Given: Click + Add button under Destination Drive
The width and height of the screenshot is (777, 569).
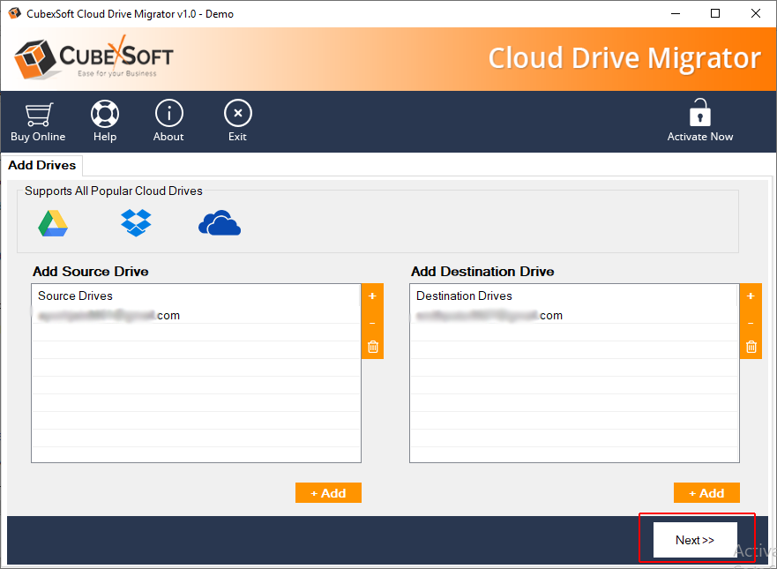Looking at the screenshot, I should (x=706, y=493).
